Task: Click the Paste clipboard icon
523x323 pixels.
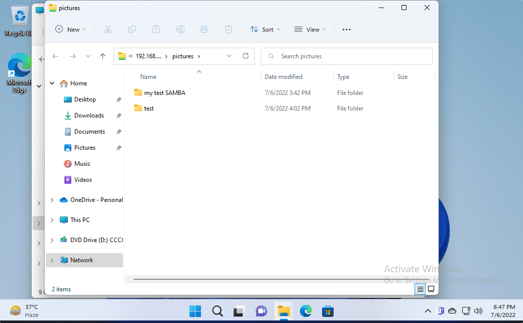Action: point(156,30)
